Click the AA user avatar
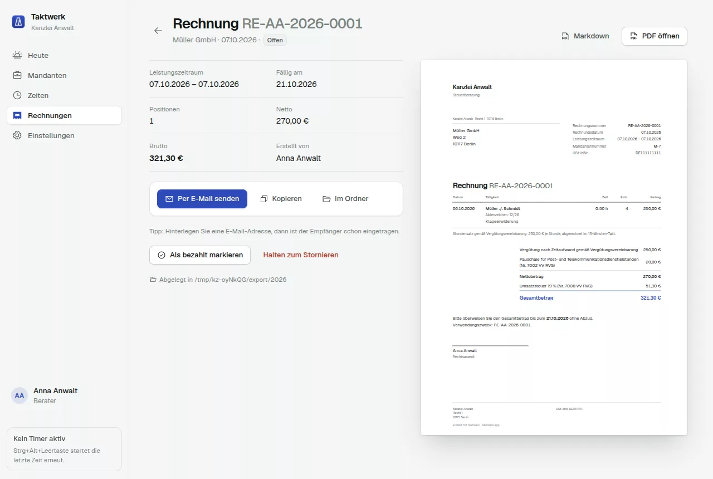 (x=19, y=395)
